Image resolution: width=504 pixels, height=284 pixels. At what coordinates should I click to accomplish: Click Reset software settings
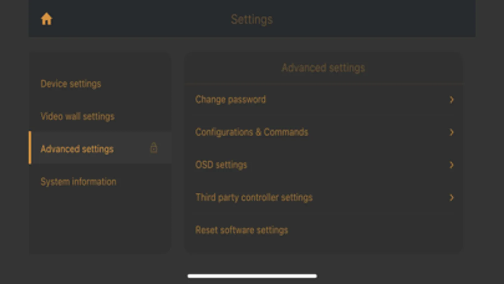pyautogui.click(x=242, y=230)
